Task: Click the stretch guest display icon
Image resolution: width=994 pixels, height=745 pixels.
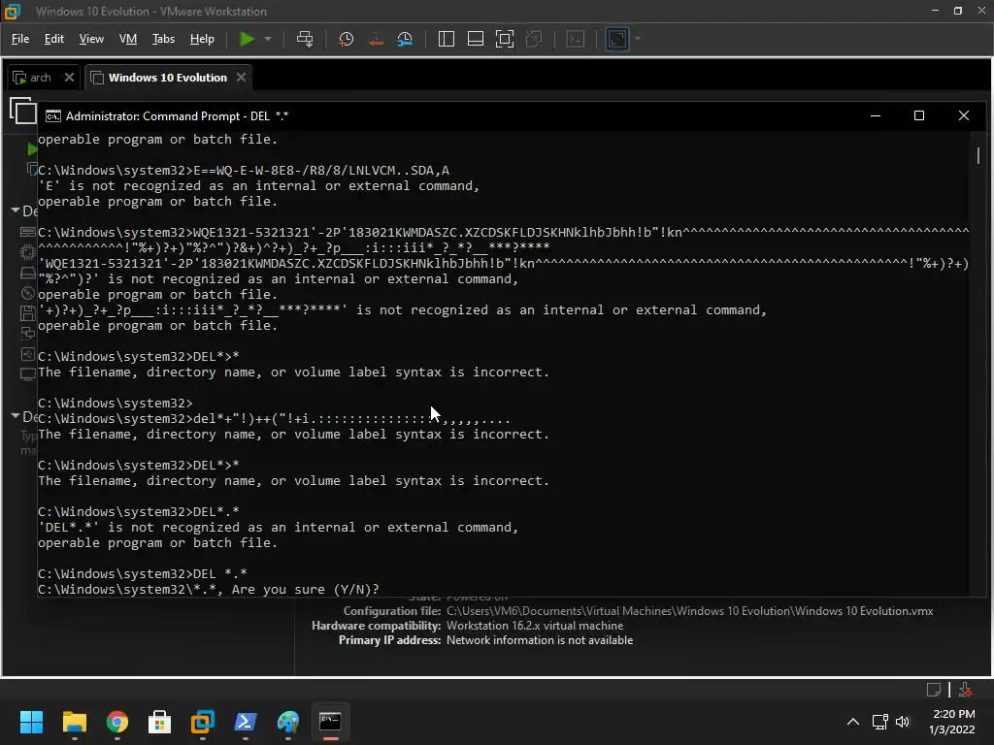Action: pos(617,39)
